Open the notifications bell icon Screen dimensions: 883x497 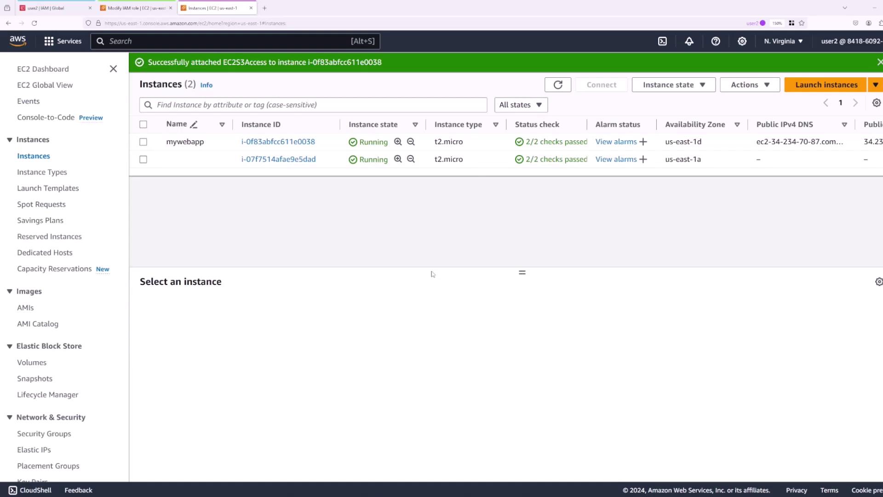coord(689,41)
